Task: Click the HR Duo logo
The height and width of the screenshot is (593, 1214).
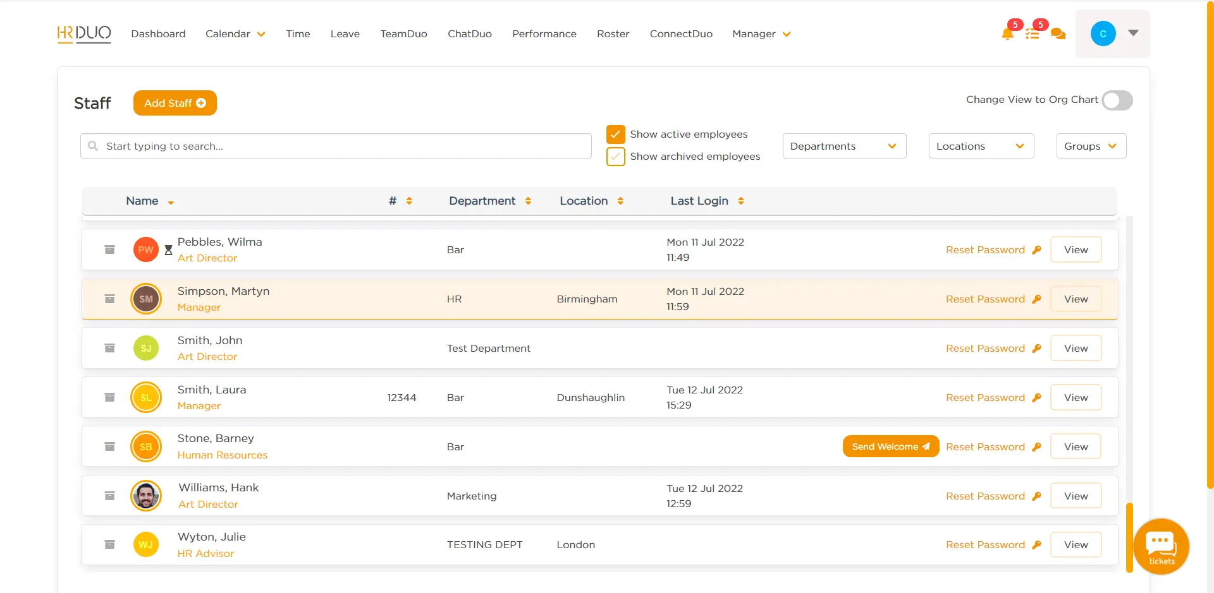Action: [84, 33]
